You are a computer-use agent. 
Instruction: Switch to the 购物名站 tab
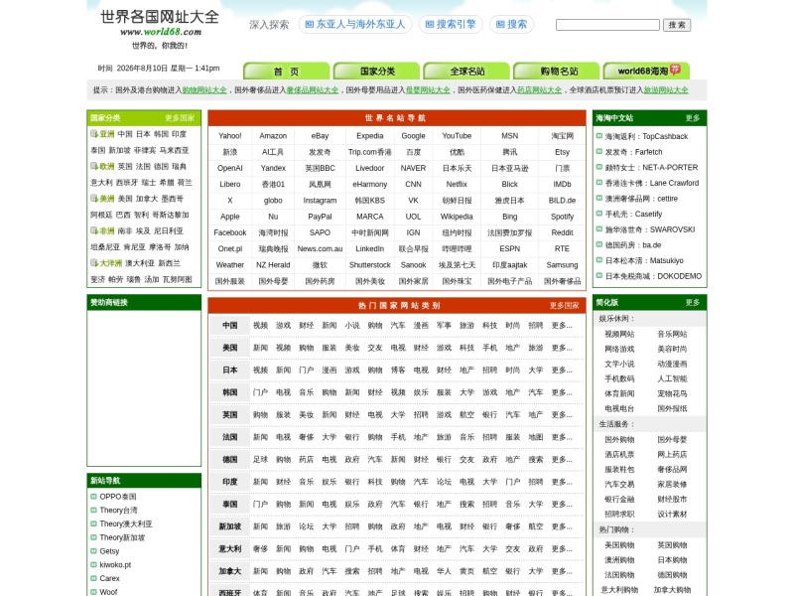(x=557, y=71)
